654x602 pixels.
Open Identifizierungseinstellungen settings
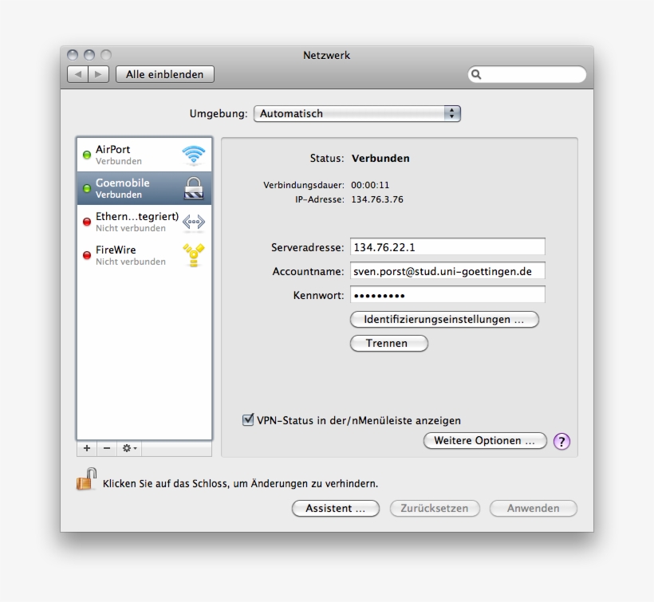(444, 319)
